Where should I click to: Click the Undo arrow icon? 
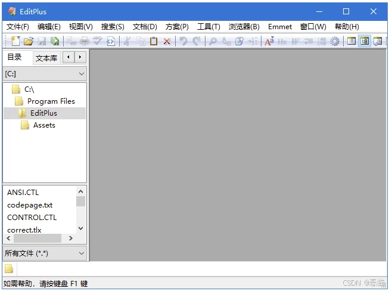point(183,41)
